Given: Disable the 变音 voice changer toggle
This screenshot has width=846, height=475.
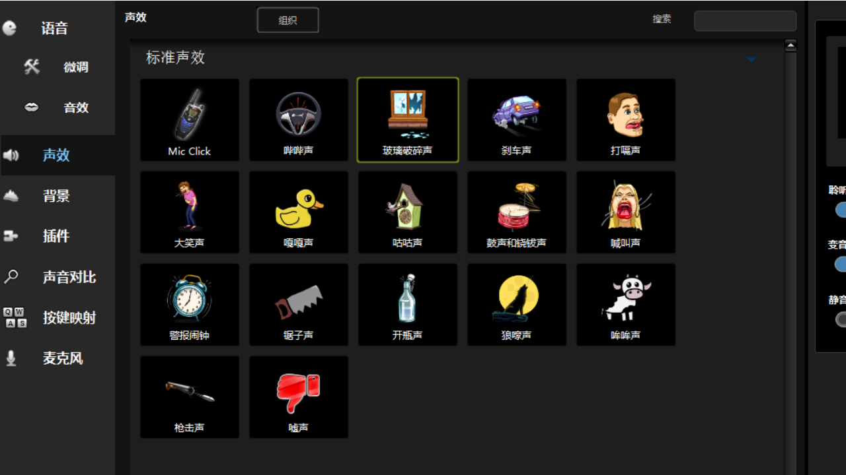Looking at the screenshot, I should tap(840, 264).
